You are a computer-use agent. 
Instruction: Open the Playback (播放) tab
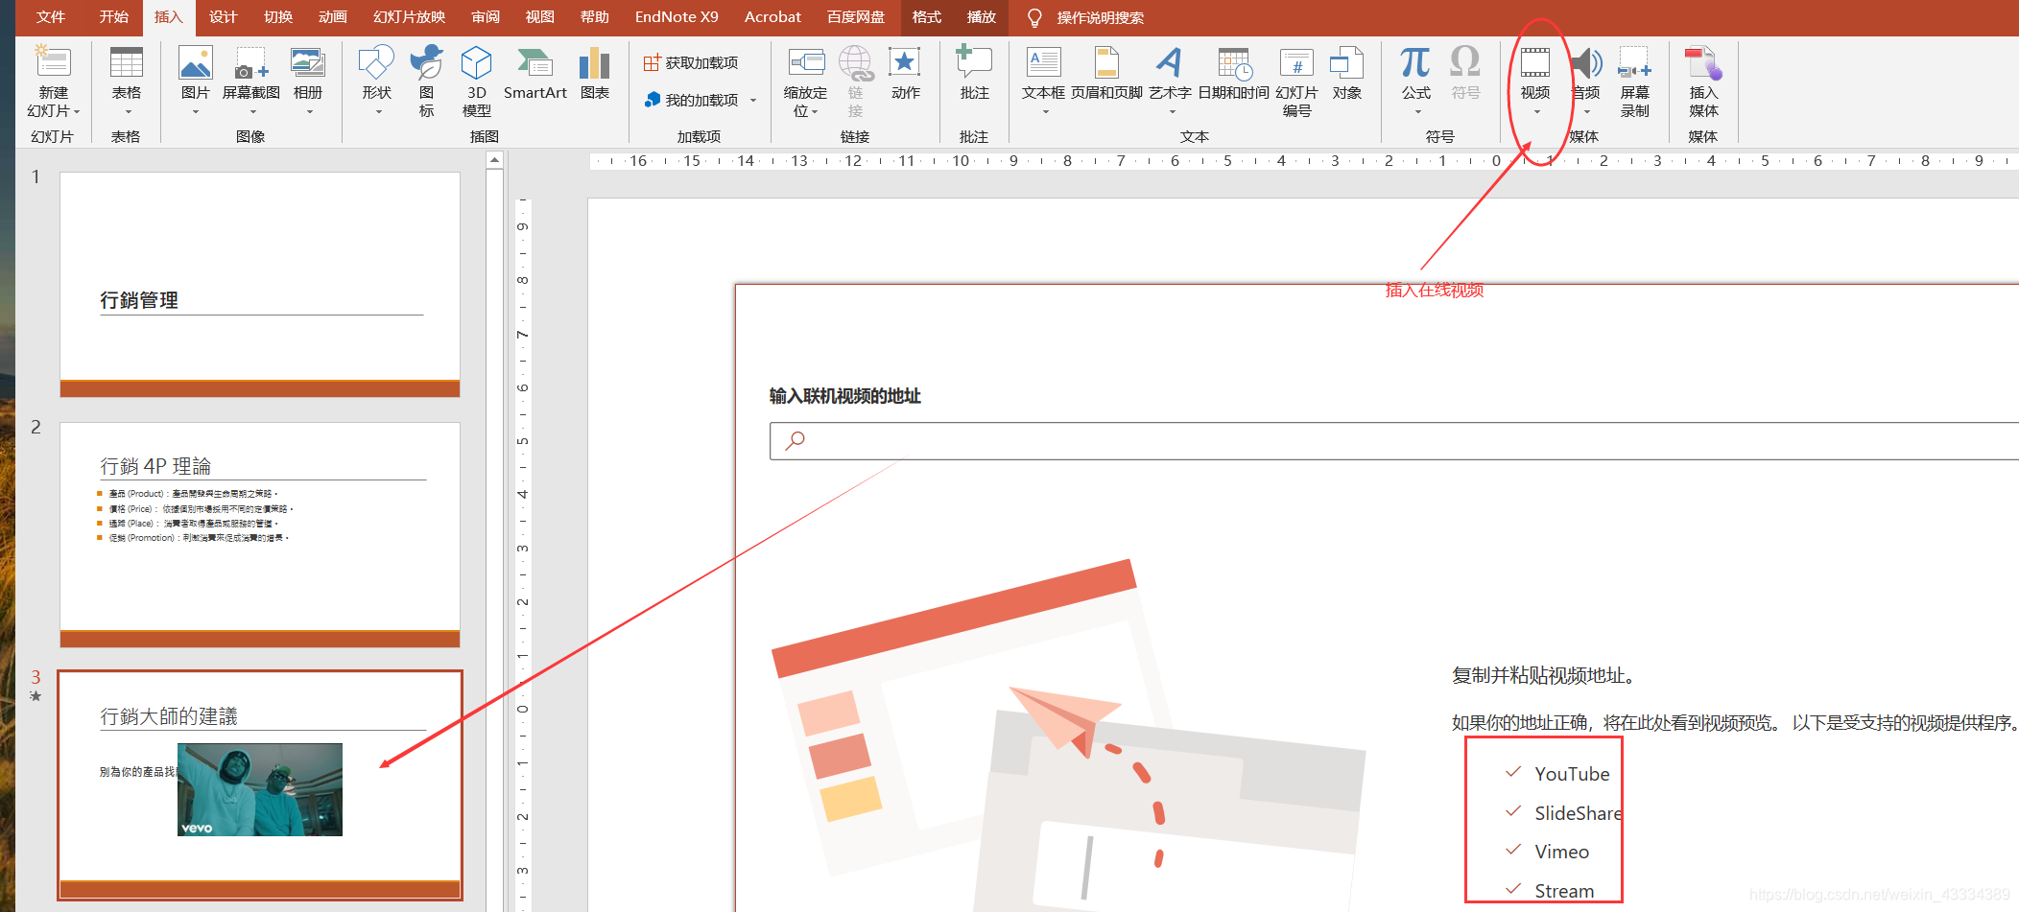tap(982, 17)
